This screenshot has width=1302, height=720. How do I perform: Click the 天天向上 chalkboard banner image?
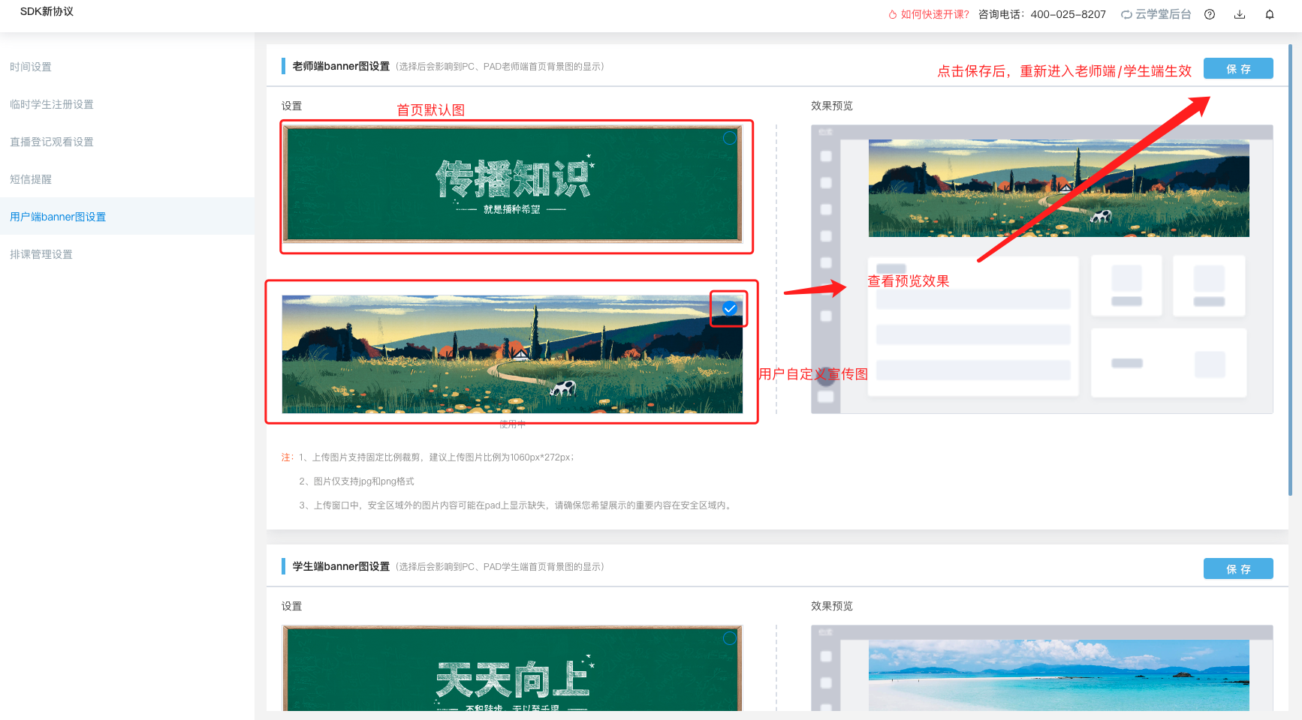click(512, 667)
